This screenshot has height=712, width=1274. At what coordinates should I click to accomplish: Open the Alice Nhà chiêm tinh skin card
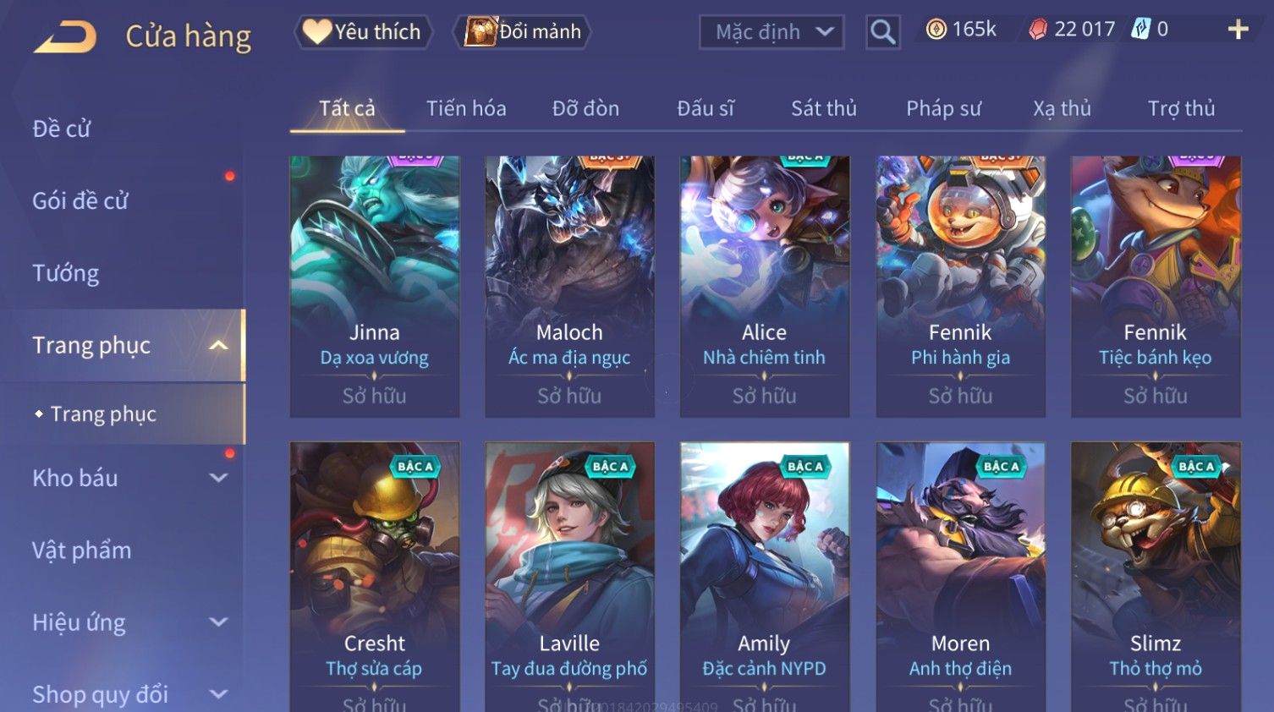tap(764, 286)
